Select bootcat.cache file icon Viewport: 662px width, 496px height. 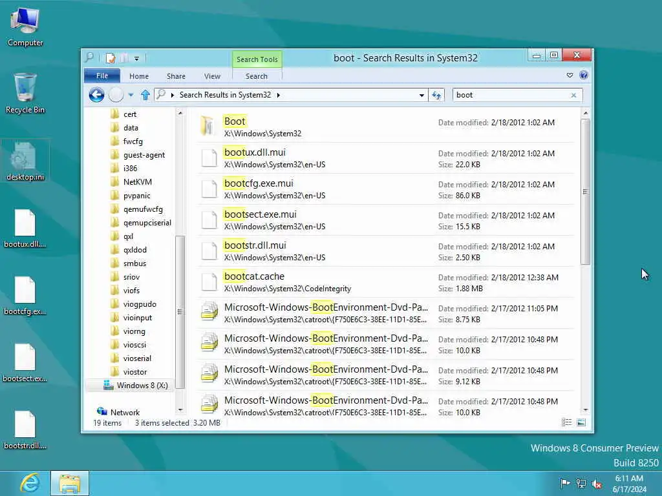click(209, 282)
